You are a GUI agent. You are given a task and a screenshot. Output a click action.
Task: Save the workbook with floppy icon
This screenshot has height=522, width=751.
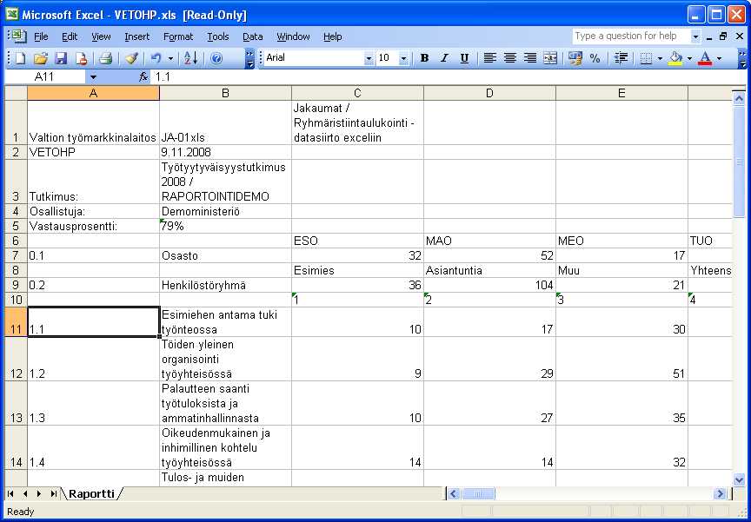61,58
